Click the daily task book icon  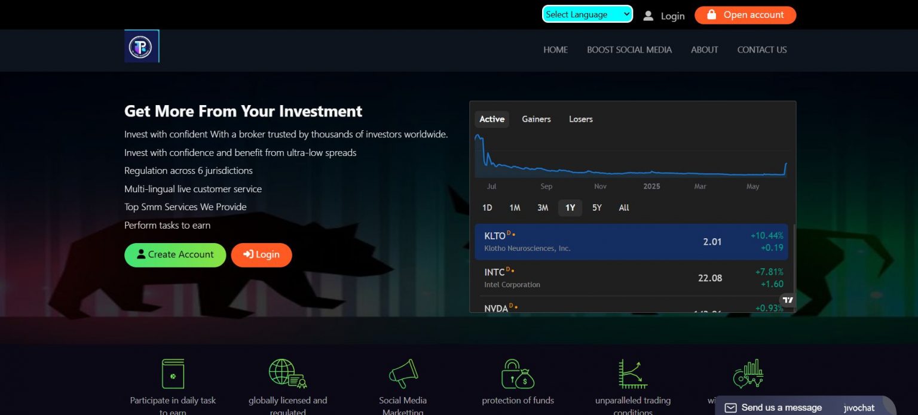pyautogui.click(x=173, y=374)
